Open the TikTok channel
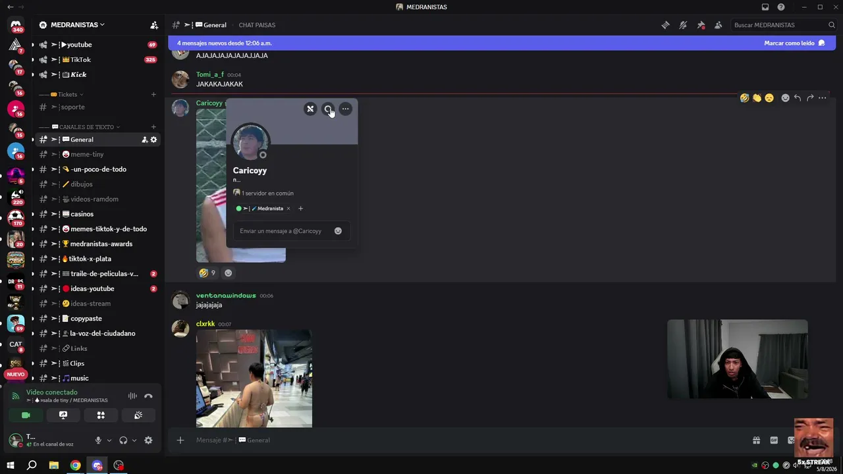Screen dimensions: 843x474 [x=97, y=60]
